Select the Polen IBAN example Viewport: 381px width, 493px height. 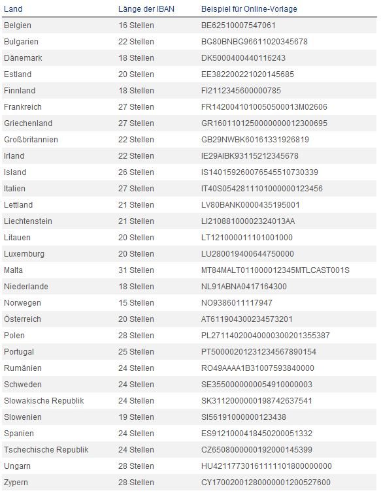click(265, 336)
